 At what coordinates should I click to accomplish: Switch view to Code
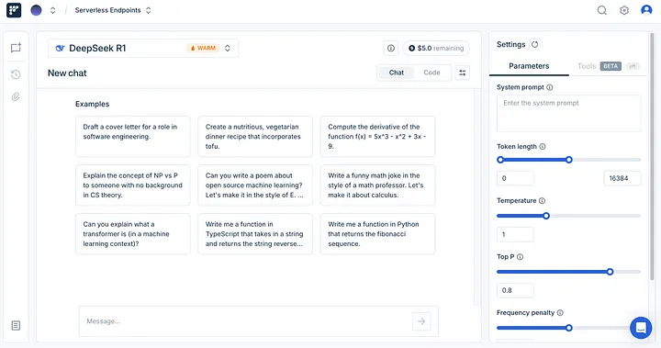pos(431,73)
